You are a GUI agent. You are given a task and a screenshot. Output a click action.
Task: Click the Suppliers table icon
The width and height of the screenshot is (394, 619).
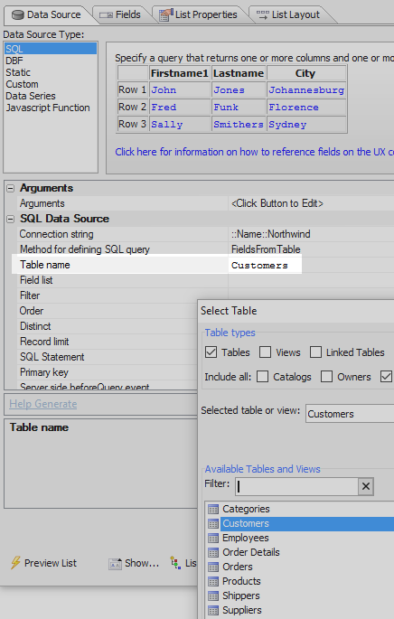click(213, 610)
